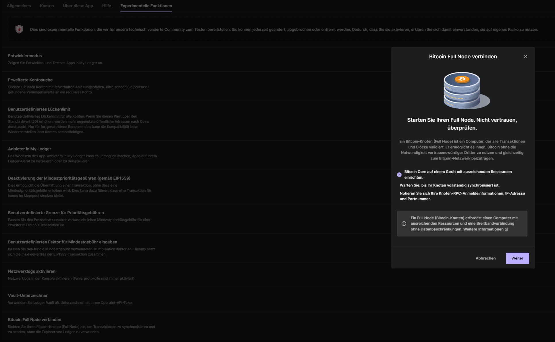
Task: Click the info icon in the notice box
Action: click(x=404, y=224)
